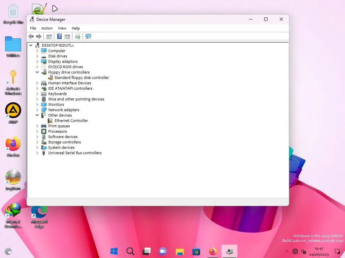The height and width of the screenshot is (258, 345).
Task: Toggle the Show/Hide Console Tree icon
Action: (x=49, y=36)
